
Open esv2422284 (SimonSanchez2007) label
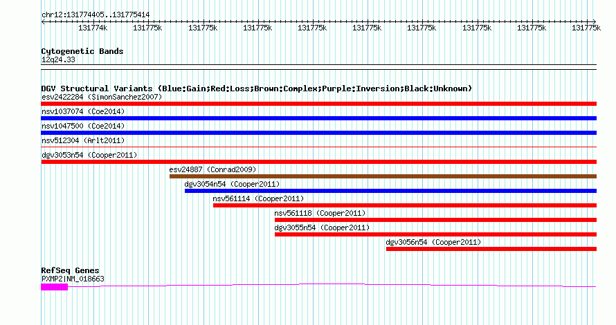tap(102, 97)
